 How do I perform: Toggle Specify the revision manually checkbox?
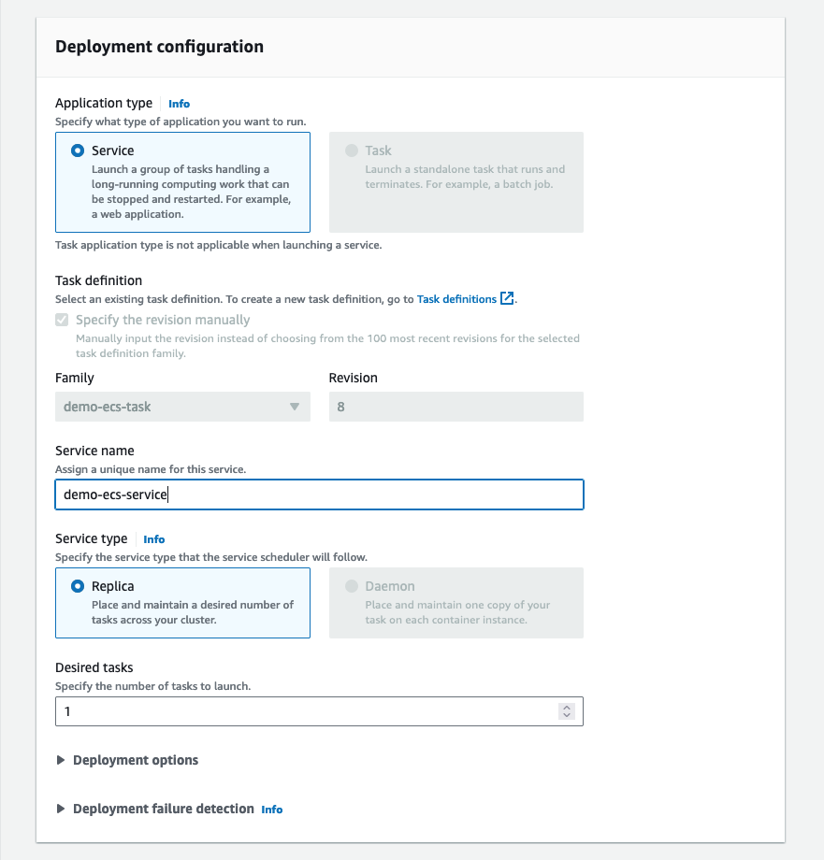62,320
